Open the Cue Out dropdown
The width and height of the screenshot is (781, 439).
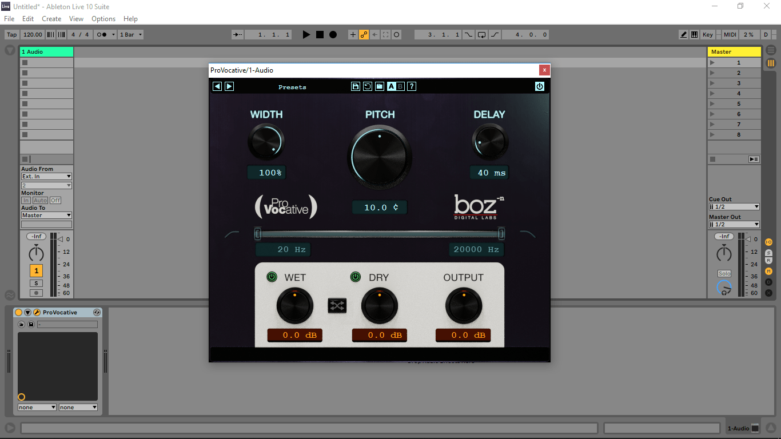tap(734, 207)
